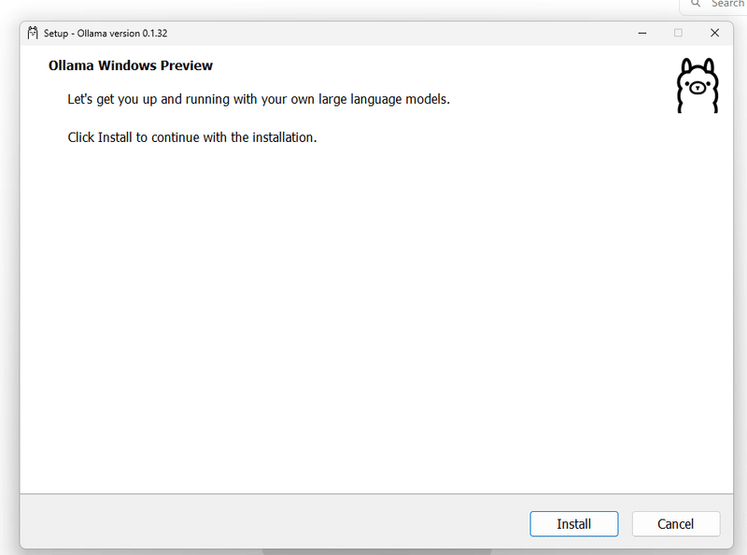Activate the highlighted Install action
The width and height of the screenshot is (747, 555).
point(573,523)
